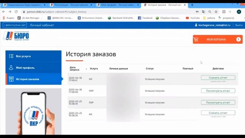The width and height of the screenshot is (245, 138).
Task: Click the user icon next to the email
Action: [x=196, y=25]
